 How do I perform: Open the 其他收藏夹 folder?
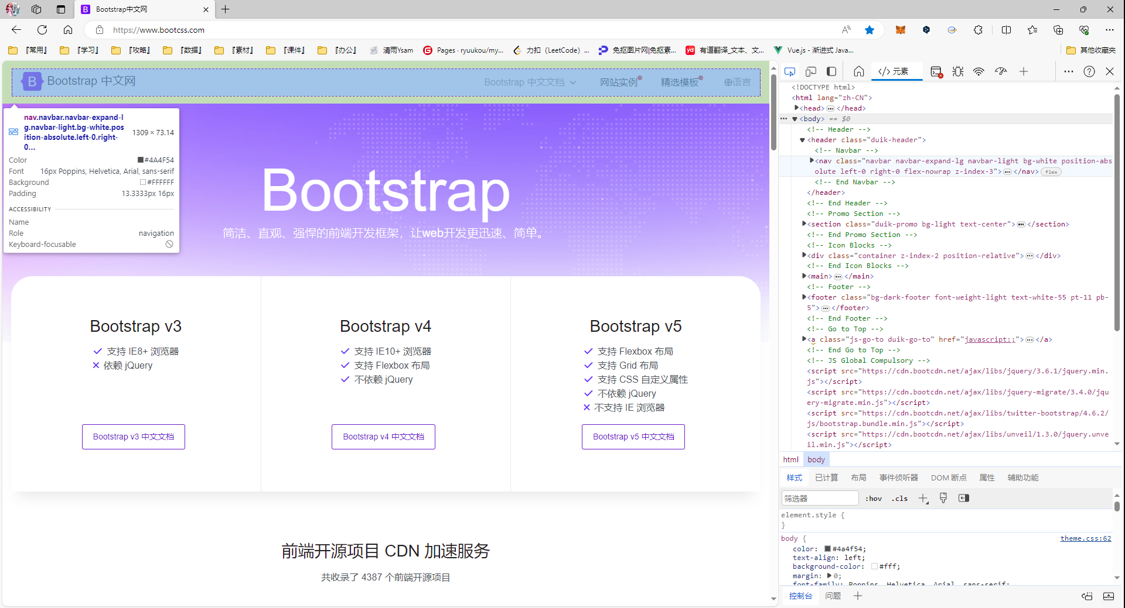tap(1091, 50)
